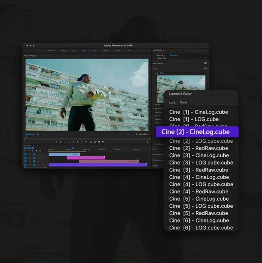
Task: Click the timeline playhead marker
Action: [x=73, y=148]
